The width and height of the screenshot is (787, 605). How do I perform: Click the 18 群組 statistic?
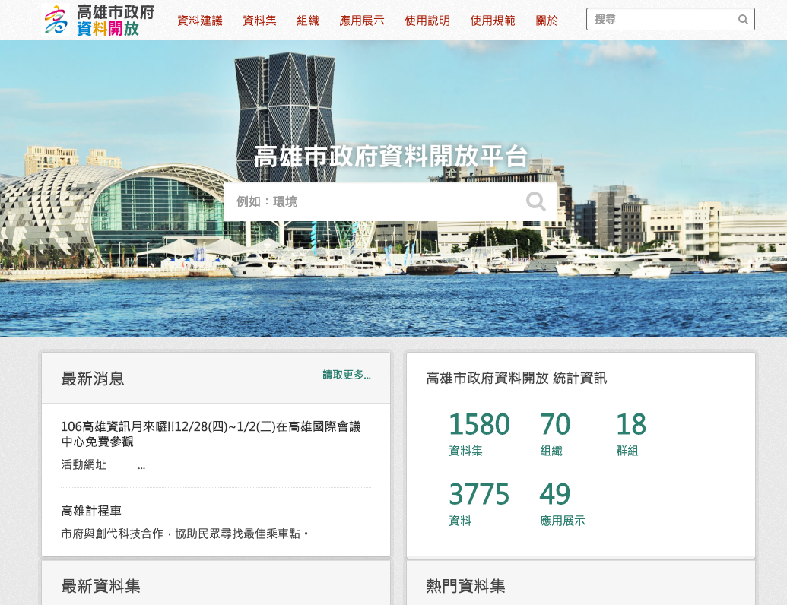[x=630, y=433]
